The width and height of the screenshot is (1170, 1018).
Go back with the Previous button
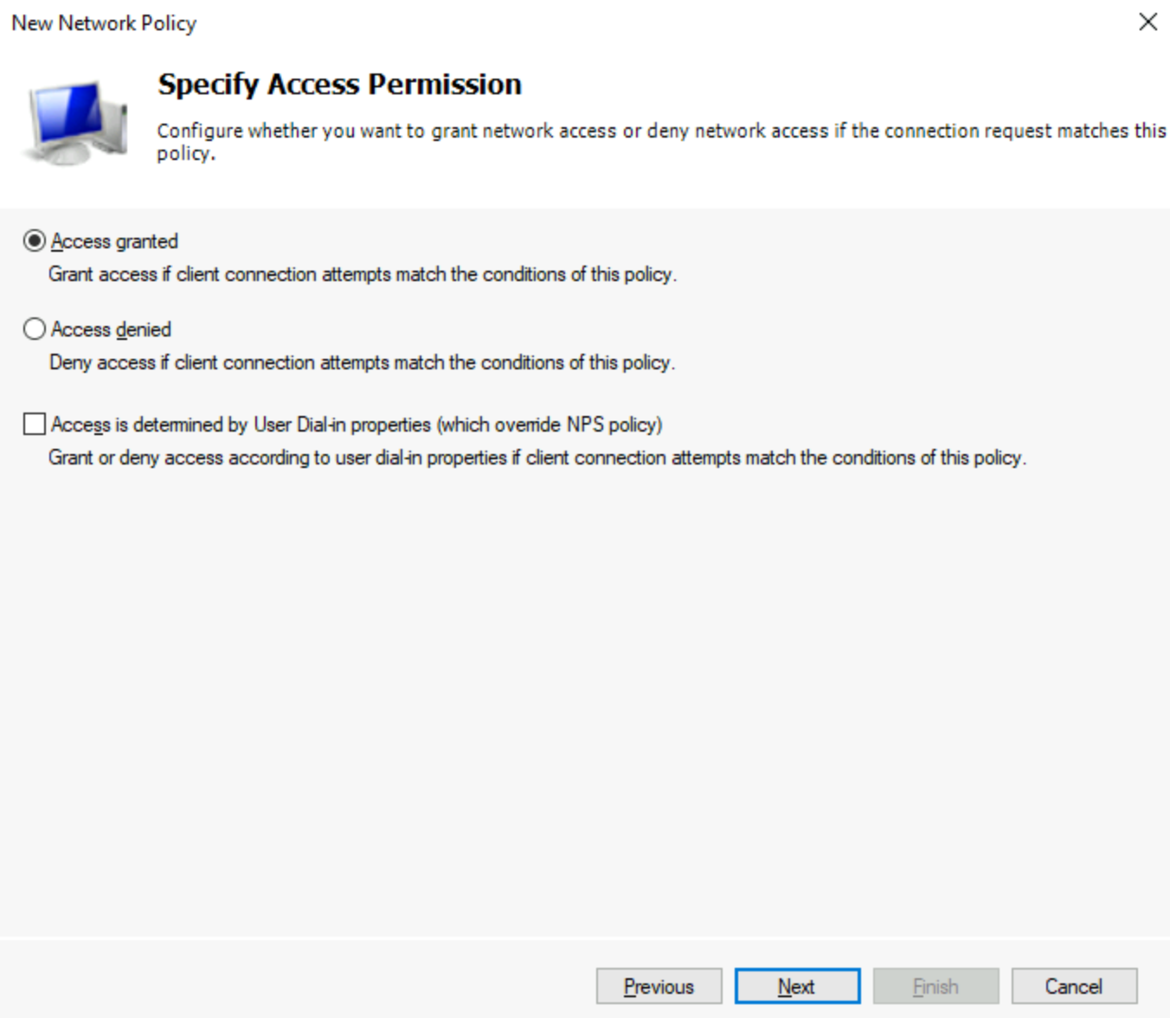point(659,986)
